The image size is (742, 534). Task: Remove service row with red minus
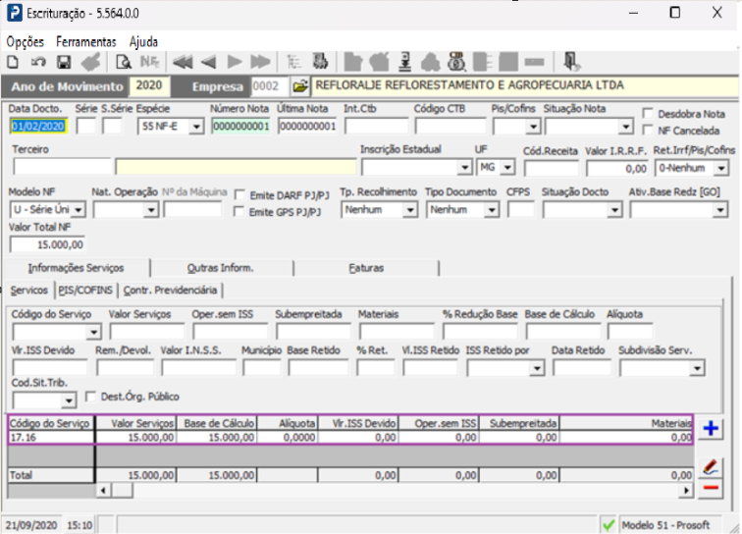tap(711, 488)
